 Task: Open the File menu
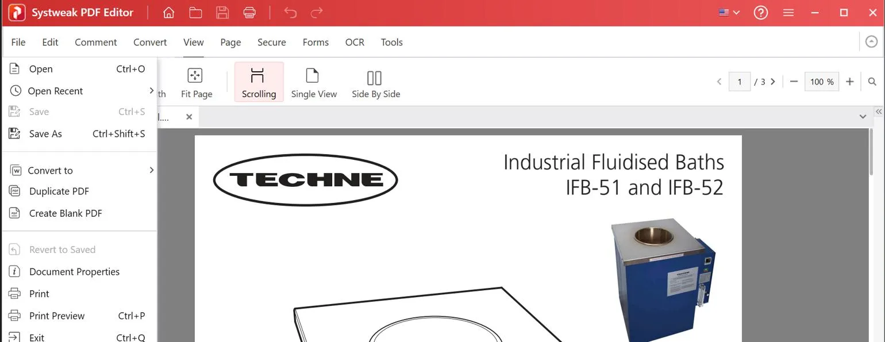18,42
